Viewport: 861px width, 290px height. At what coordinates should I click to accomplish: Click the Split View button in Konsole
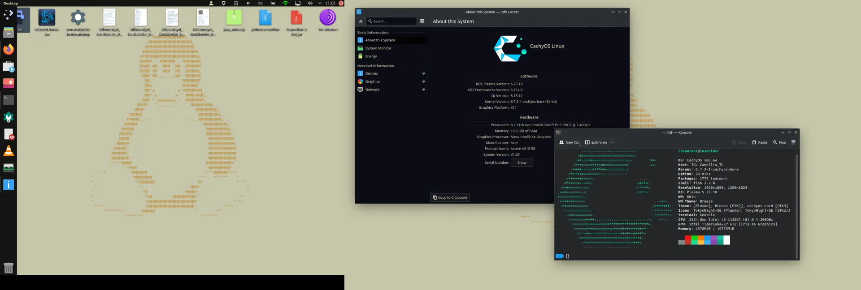(x=596, y=142)
